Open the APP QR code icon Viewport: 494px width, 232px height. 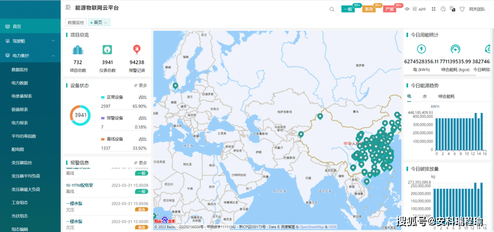[415, 9]
